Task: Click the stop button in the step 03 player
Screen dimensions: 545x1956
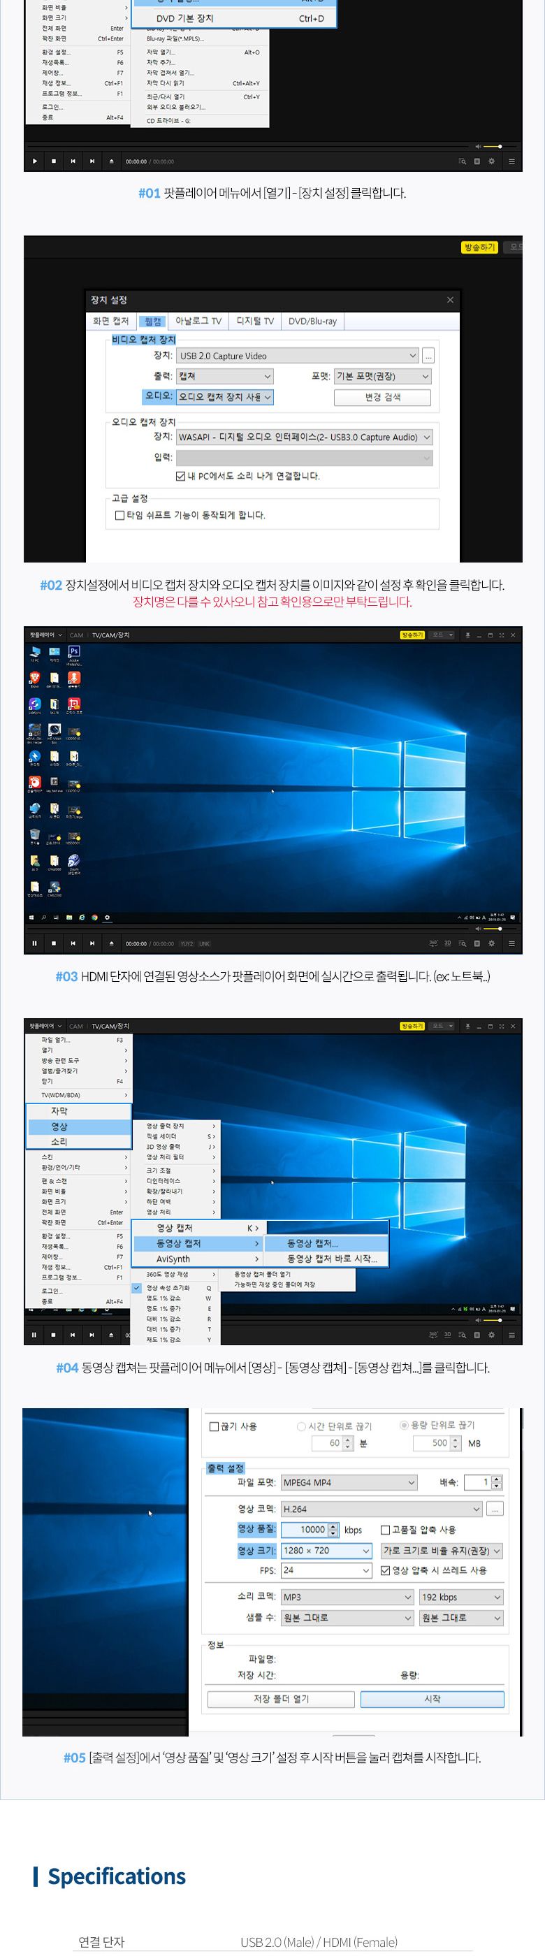Action: pyautogui.click(x=54, y=943)
